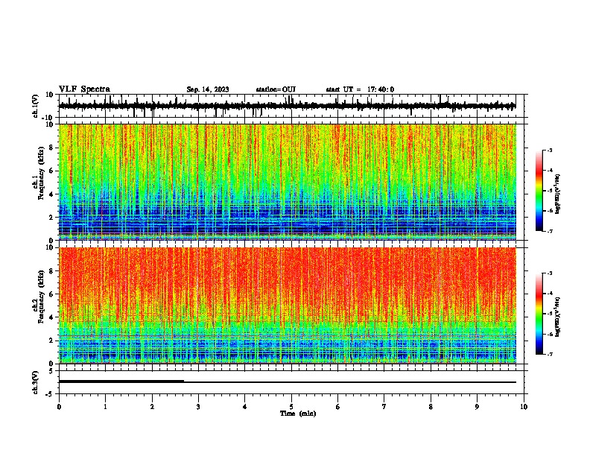Click the 'ch.3(V)' axis label
The height and width of the screenshot is (456, 590).
click(x=36, y=382)
